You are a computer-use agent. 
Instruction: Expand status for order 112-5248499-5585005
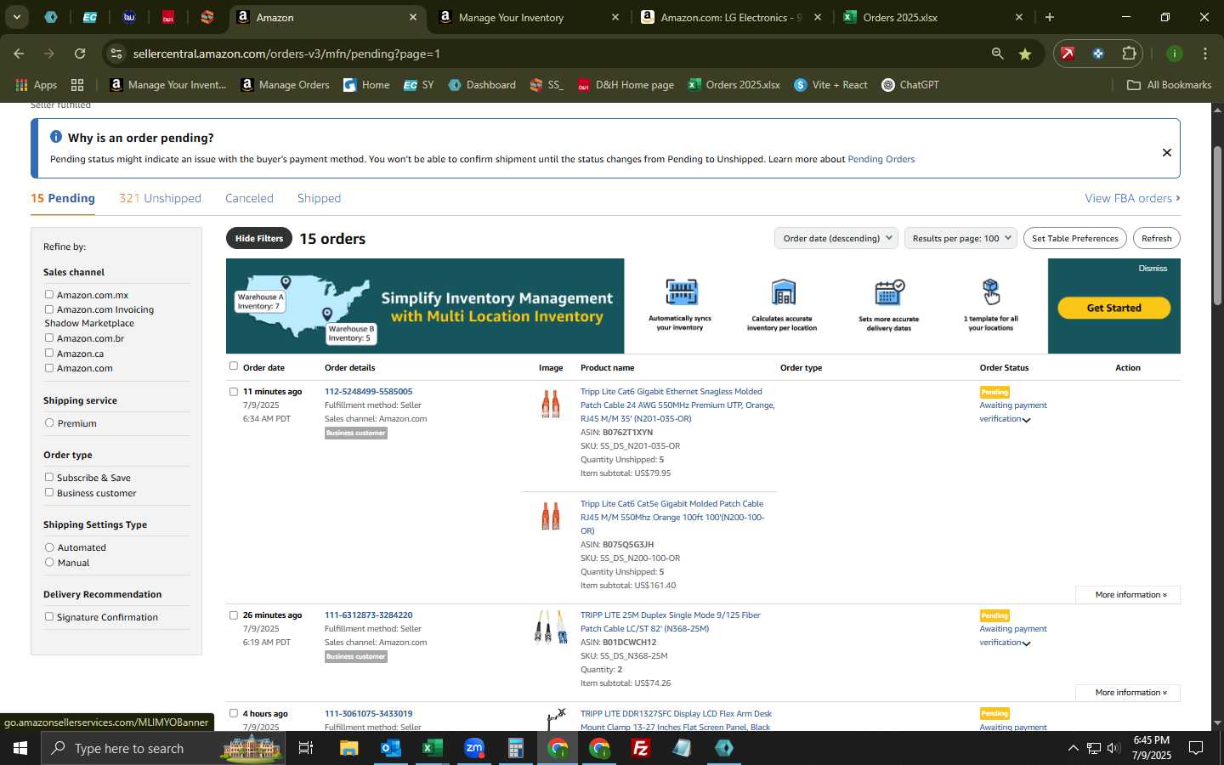pyautogui.click(x=1026, y=420)
